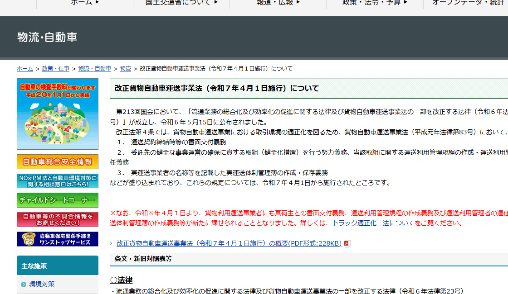Open the 国土交通省について menu item
Image resolution: width=508 pixels, height=294 pixels.
[181, 2]
